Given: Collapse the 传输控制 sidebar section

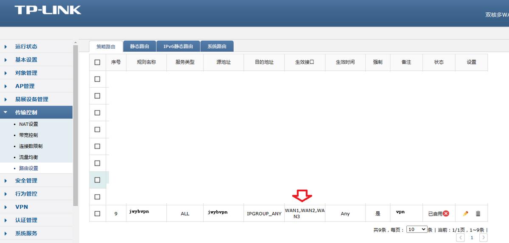Looking at the screenshot, I should (36, 112).
